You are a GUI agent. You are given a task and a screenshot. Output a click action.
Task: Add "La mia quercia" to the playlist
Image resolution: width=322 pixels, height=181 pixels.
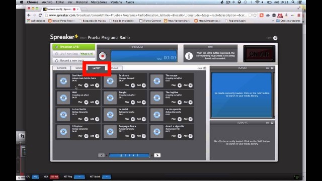[x=190, y=119]
